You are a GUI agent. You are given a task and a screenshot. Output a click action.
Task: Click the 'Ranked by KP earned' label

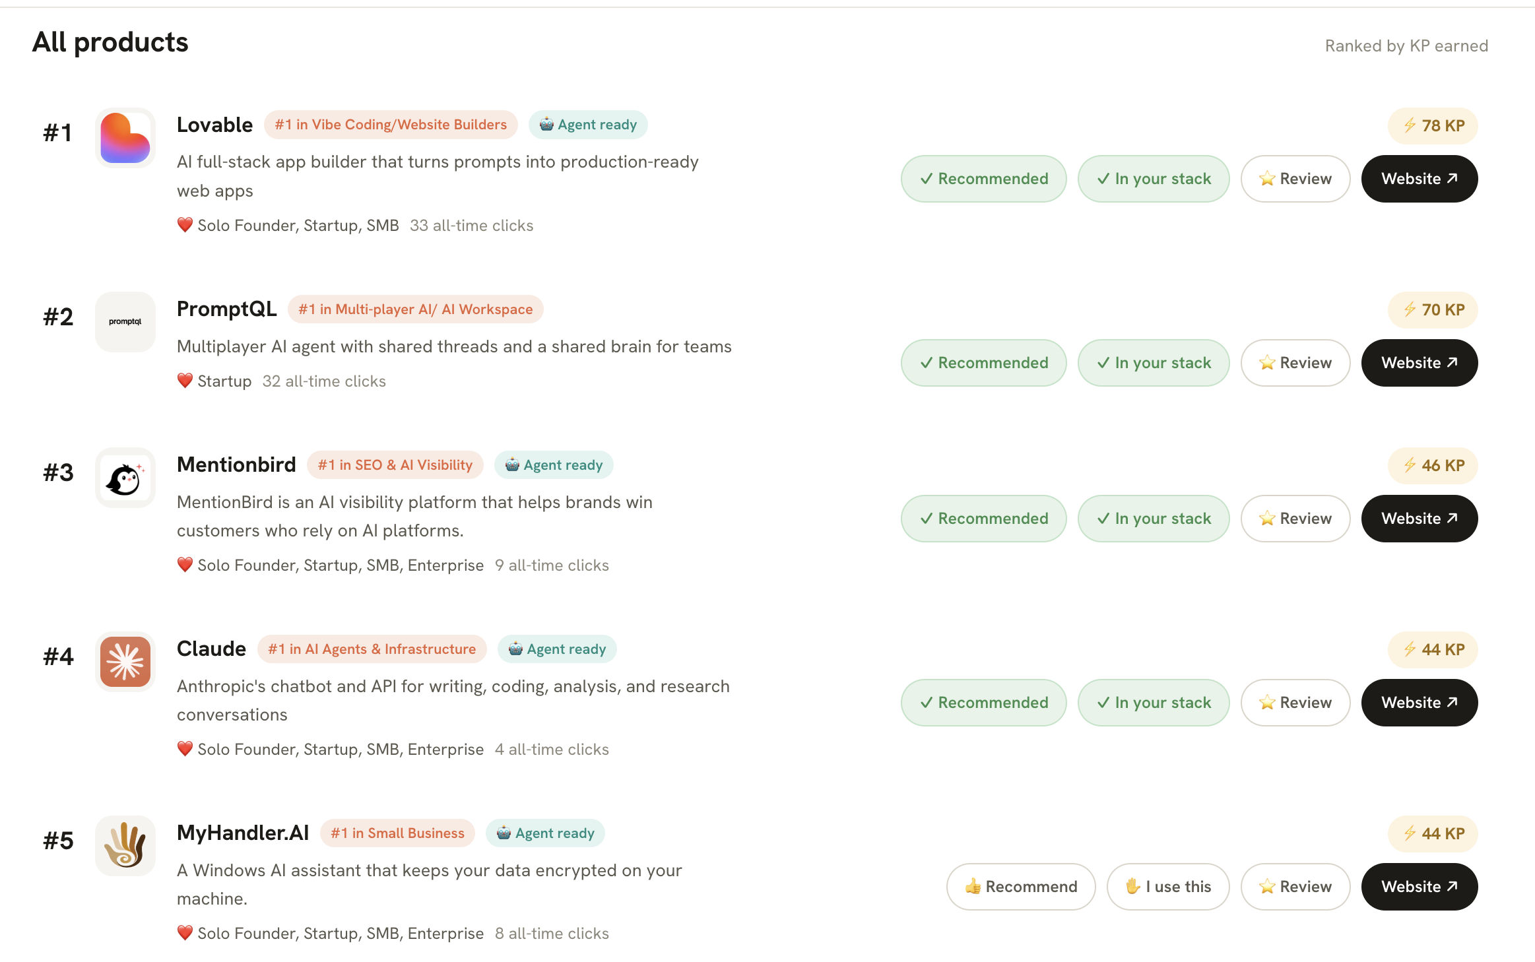(1406, 46)
